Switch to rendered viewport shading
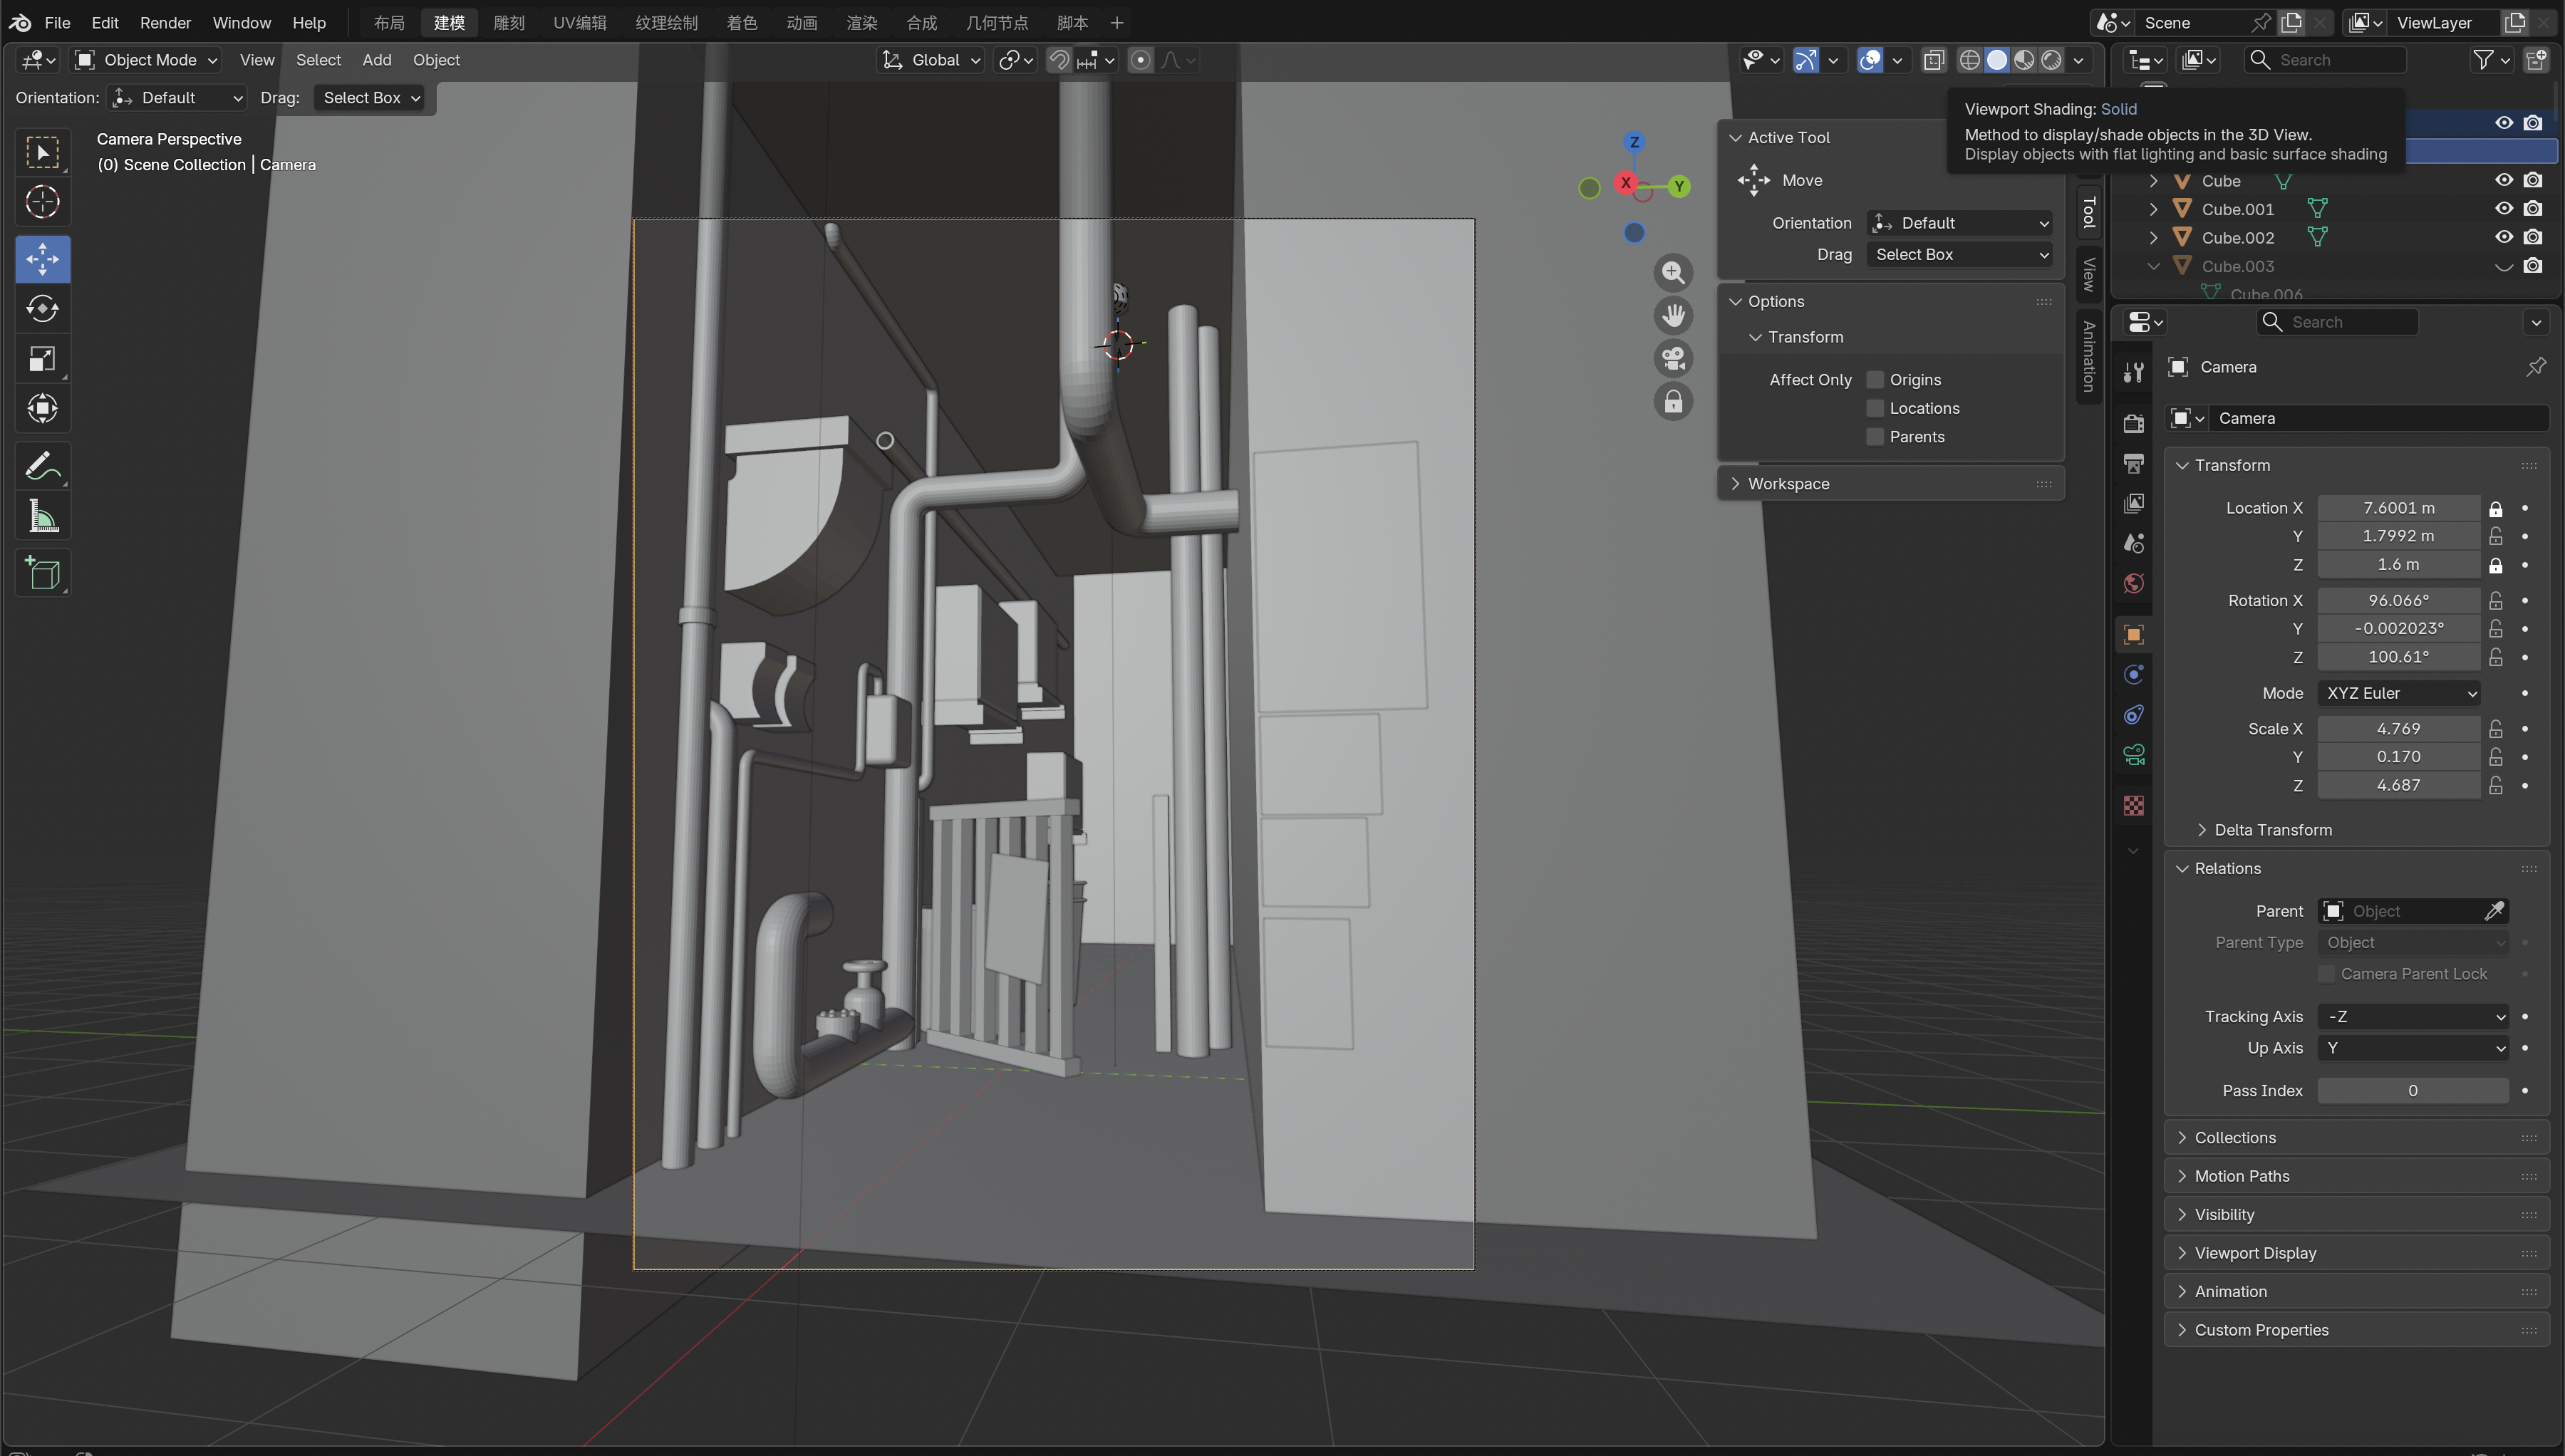 click(2051, 60)
